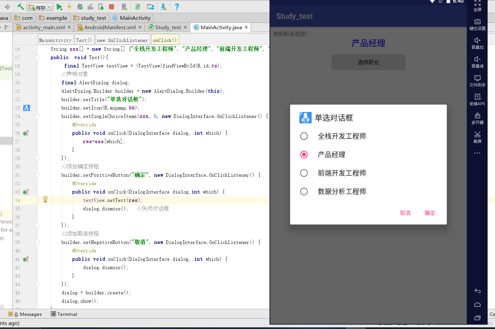The height and width of the screenshot is (329, 495).
Task: Click the 取消 button in dialog
Action: click(405, 213)
